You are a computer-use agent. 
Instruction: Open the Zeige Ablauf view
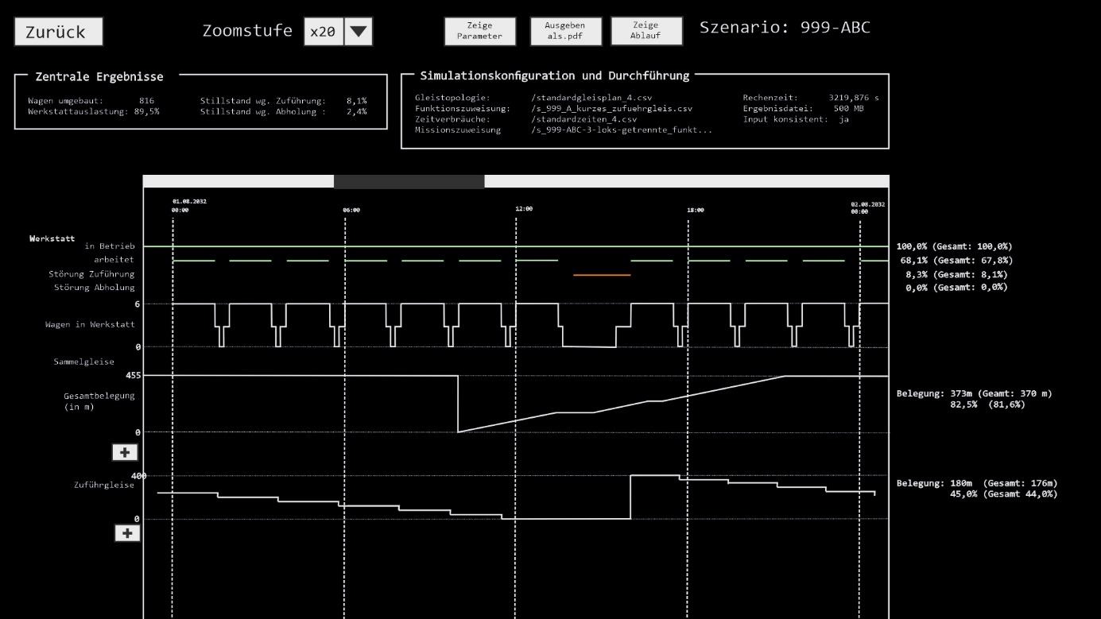[645, 31]
